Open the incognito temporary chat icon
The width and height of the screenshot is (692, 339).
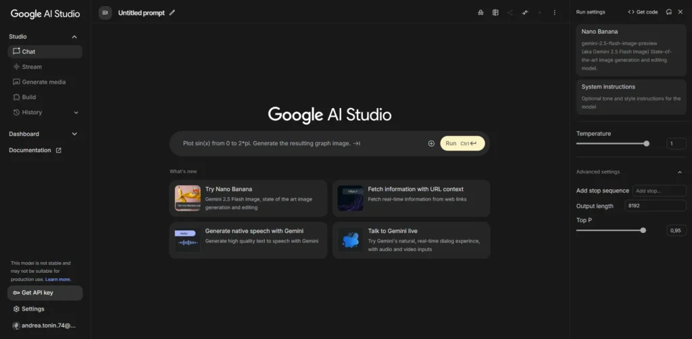point(480,13)
